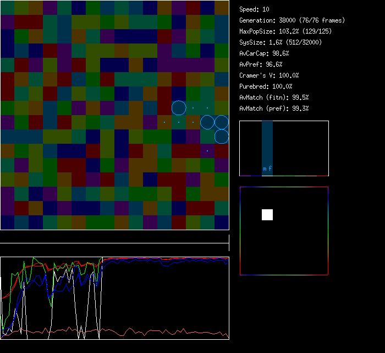Click the Purebred: 100.0% line

pyautogui.click(x=266, y=86)
